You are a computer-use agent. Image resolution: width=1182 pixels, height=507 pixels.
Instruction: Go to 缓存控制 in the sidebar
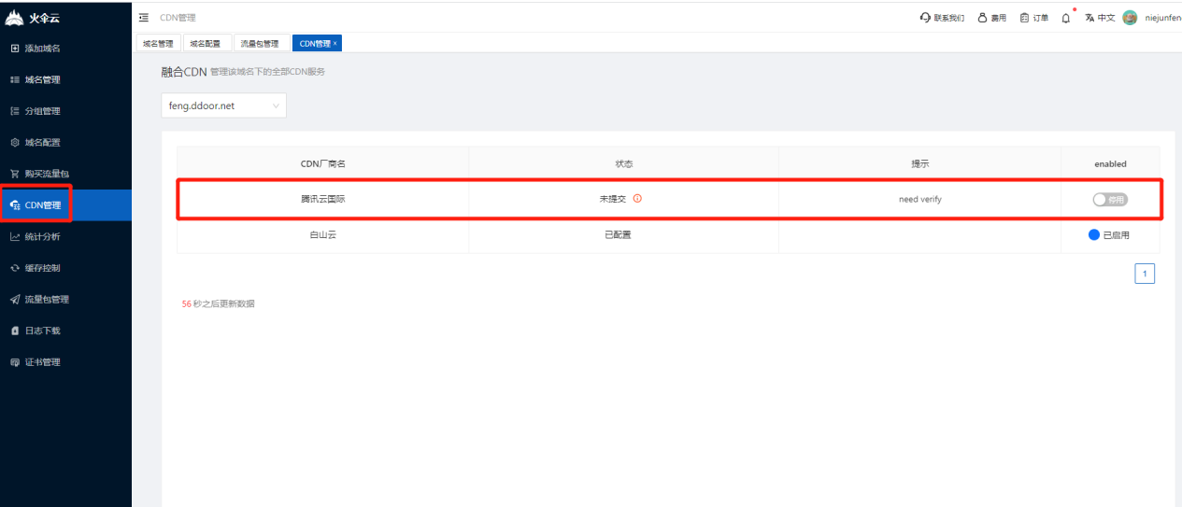coord(42,268)
